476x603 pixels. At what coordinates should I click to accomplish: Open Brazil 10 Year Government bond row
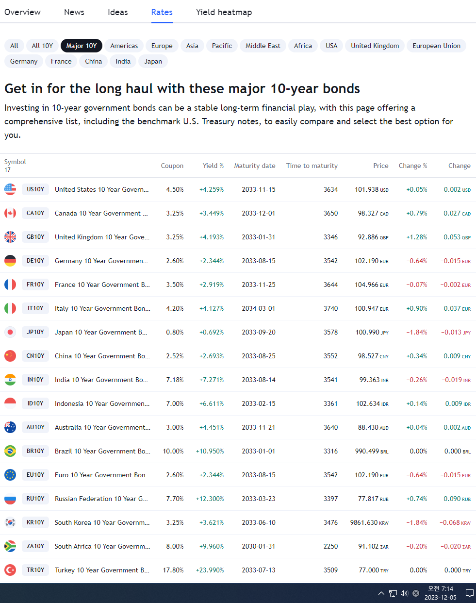coord(238,451)
